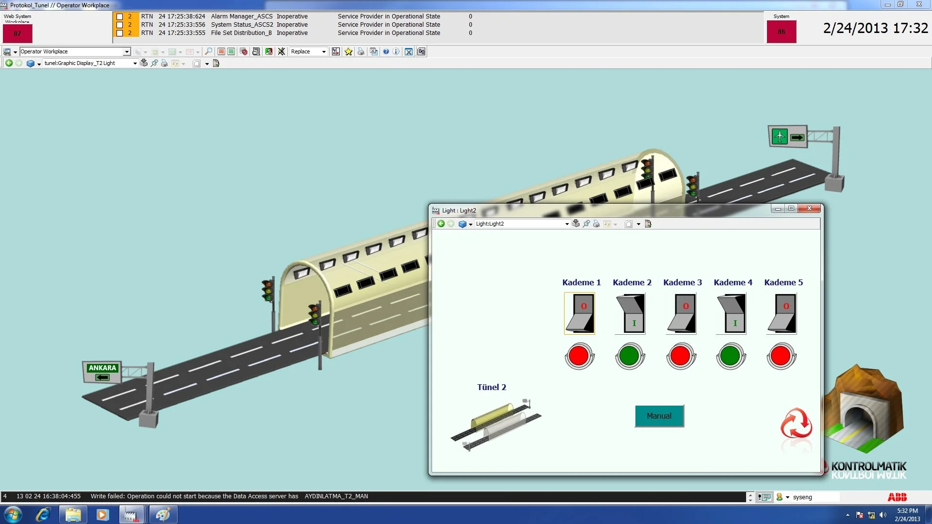Toggle the Kademe 4 switch
This screenshot has width=932, height=524.
point(731,313)
